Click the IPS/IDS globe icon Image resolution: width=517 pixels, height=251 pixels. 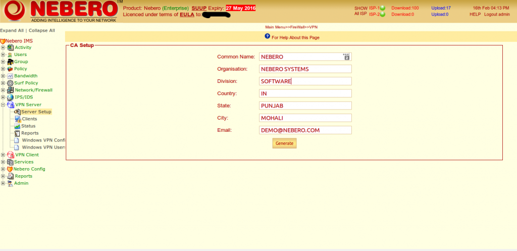(x=11, y=97)
